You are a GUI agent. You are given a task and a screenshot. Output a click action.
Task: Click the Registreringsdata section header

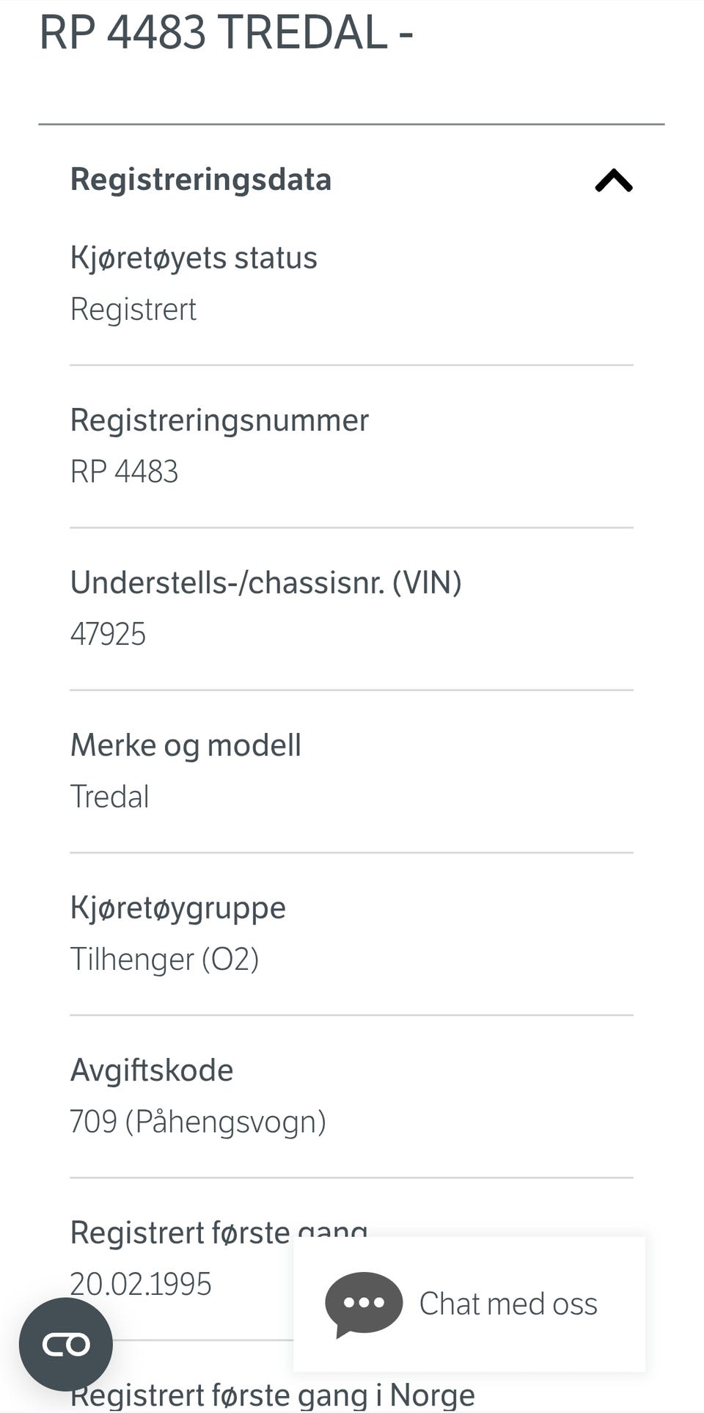201,180
